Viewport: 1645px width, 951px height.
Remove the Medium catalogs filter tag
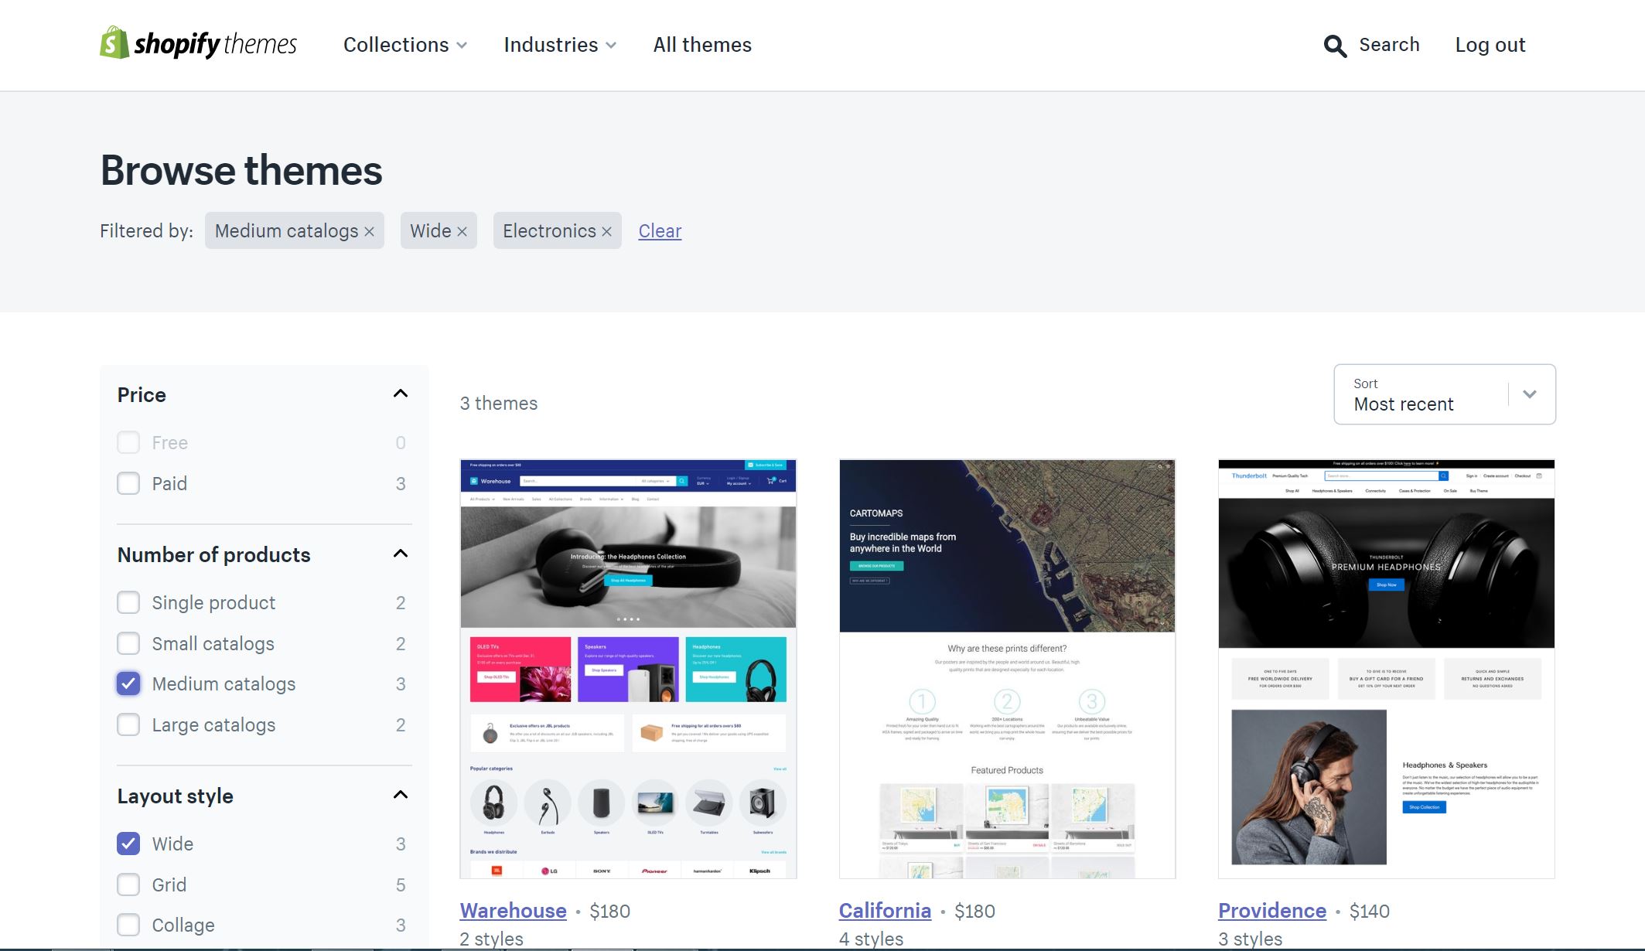pos(370,231)
